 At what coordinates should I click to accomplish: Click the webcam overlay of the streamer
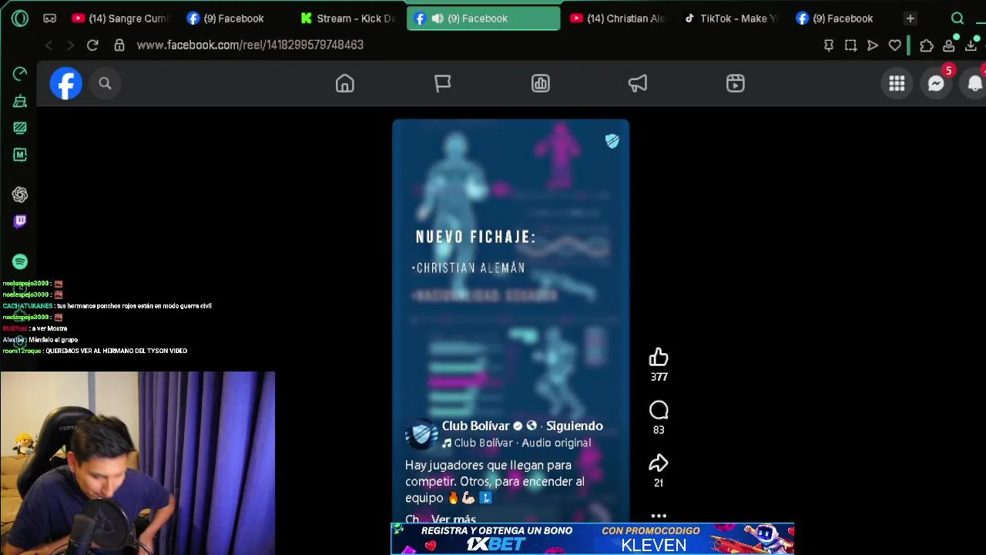(x=138, y=463)
